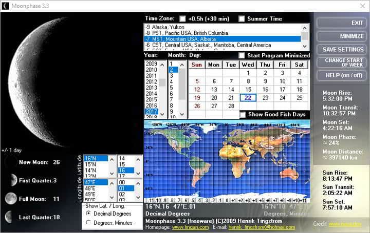Click on the world map
The height and width of the screenshot is (233, 370).
227,159
